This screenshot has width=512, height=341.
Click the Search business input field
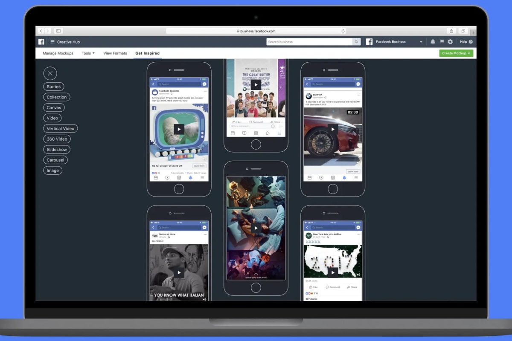(x=310, y=42)
